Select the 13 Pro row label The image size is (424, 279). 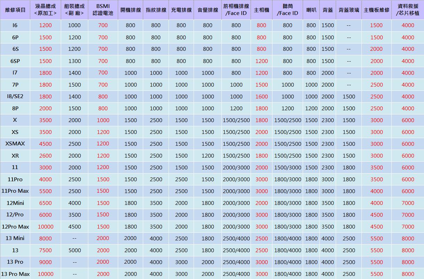point(15,262)
